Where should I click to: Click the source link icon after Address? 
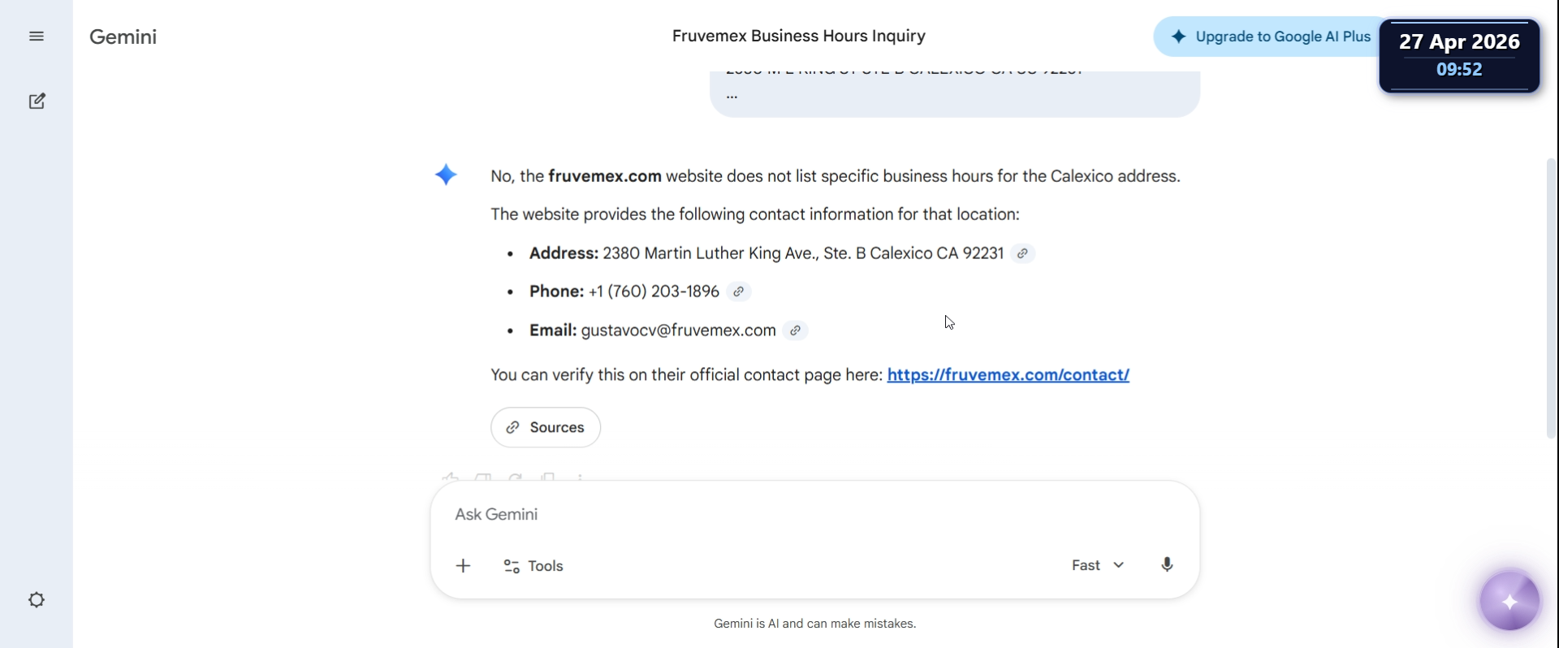(x=1023, y=253)
